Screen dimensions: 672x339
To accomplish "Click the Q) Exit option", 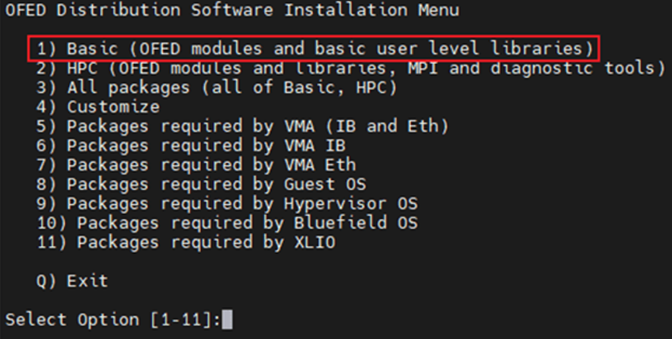I will click(x=72, y=281).
